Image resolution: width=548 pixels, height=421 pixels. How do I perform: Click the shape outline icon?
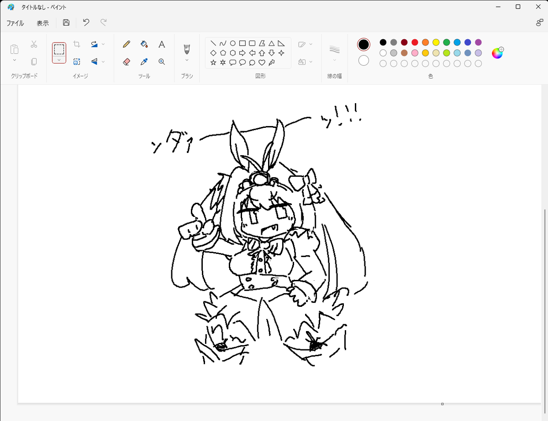pyautogui.click(x=302, y=44)
